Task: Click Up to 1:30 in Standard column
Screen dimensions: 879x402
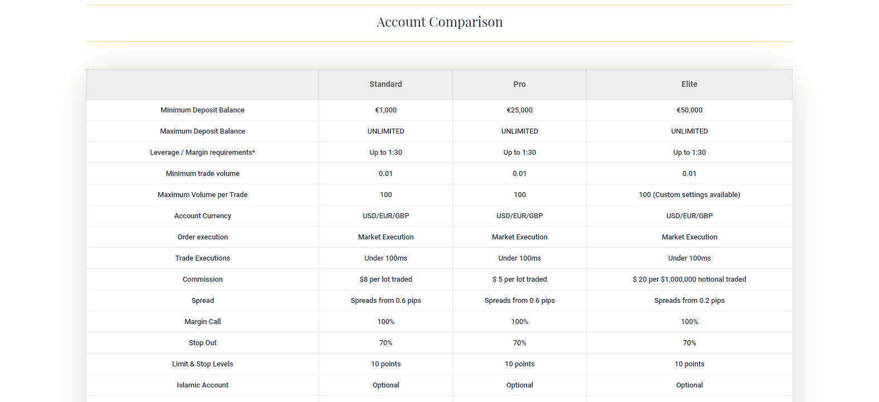Action: coord(385,153)
